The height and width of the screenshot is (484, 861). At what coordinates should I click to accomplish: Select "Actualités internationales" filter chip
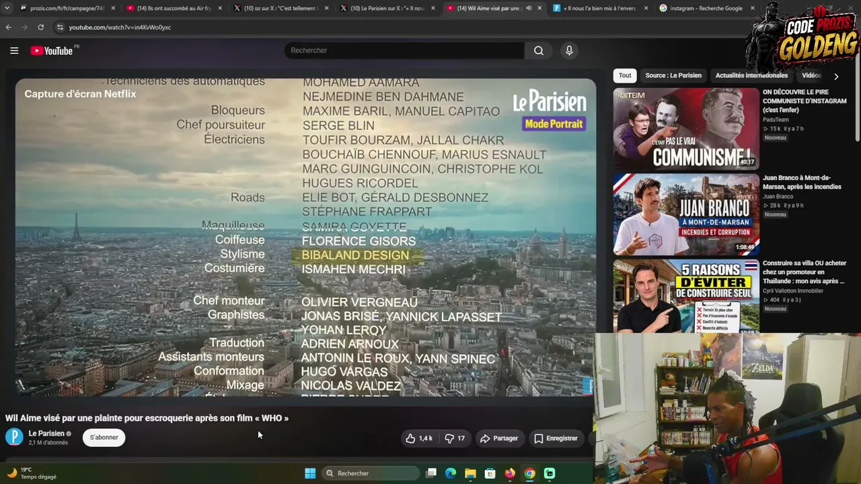click(751, 76)
